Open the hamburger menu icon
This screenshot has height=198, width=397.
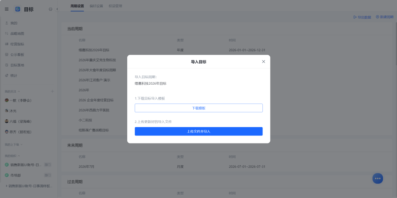pyautogui.click(x=7, y=9)
